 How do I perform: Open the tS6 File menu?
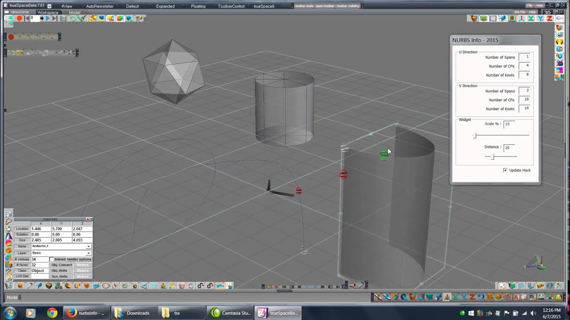(x=520, y=12)
